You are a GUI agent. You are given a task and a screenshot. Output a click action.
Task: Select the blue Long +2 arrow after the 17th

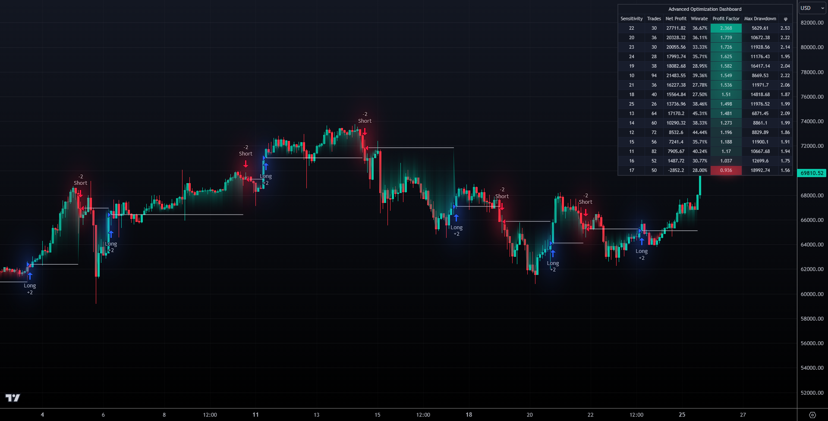click(x=456, y=218)
